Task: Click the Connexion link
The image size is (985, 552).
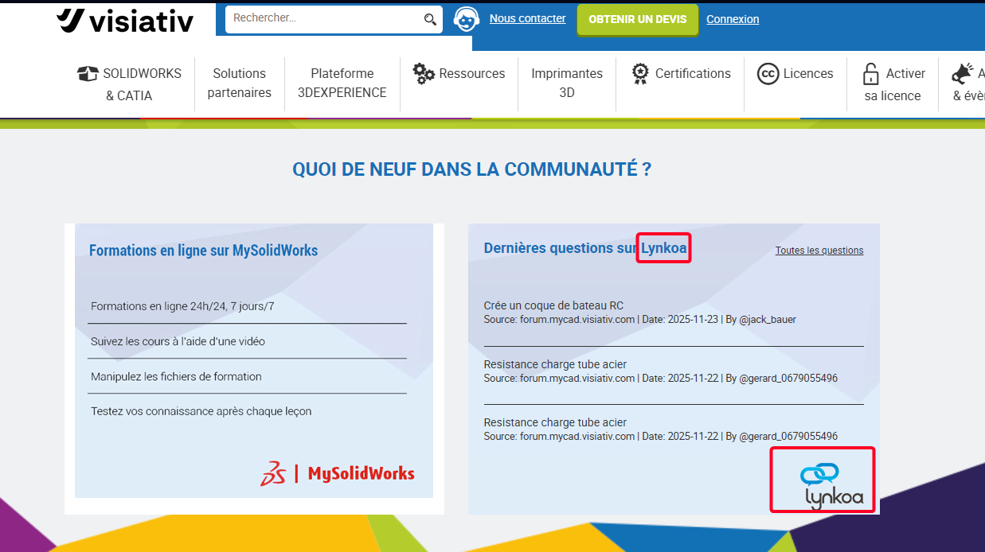Action: [733, 19]
